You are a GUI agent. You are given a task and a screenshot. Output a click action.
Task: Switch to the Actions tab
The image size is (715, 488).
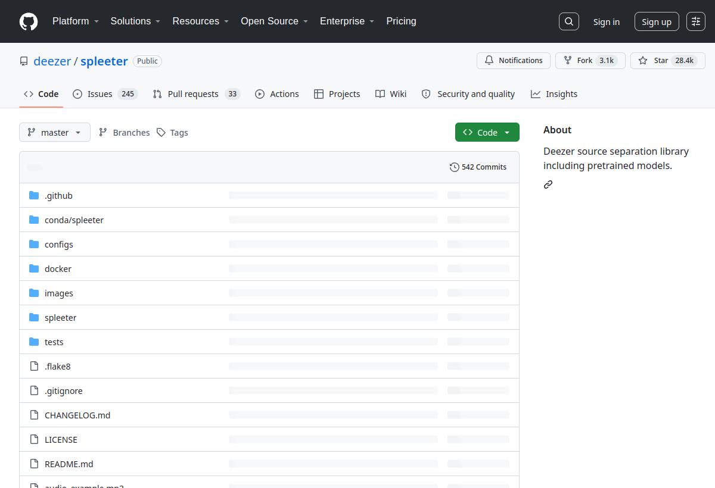point(277,94)
